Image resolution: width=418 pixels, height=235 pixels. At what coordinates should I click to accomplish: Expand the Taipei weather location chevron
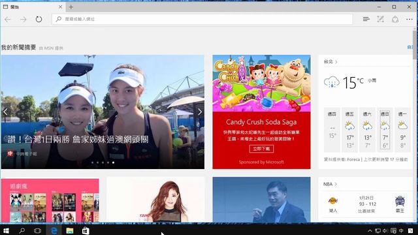coord(336,62)
